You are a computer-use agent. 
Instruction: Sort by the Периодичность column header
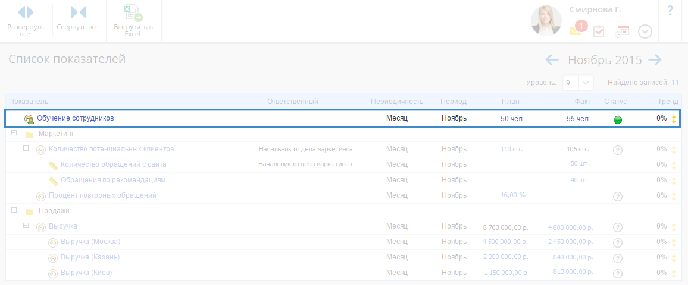coord(396,102)
